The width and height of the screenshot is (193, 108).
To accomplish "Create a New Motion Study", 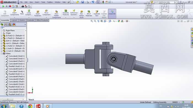I will pos(82,14).
